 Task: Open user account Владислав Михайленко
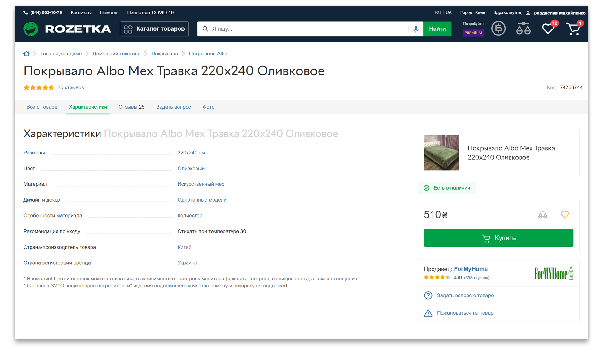[559, 13]
